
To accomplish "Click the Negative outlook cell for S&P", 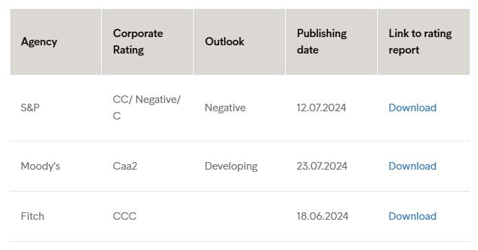I will click(225, 108).
